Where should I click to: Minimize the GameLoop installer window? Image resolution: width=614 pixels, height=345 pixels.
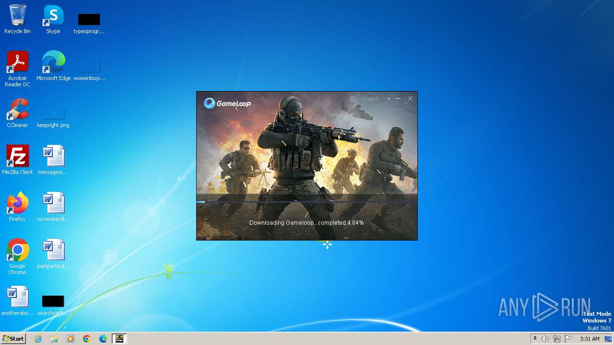398,99
